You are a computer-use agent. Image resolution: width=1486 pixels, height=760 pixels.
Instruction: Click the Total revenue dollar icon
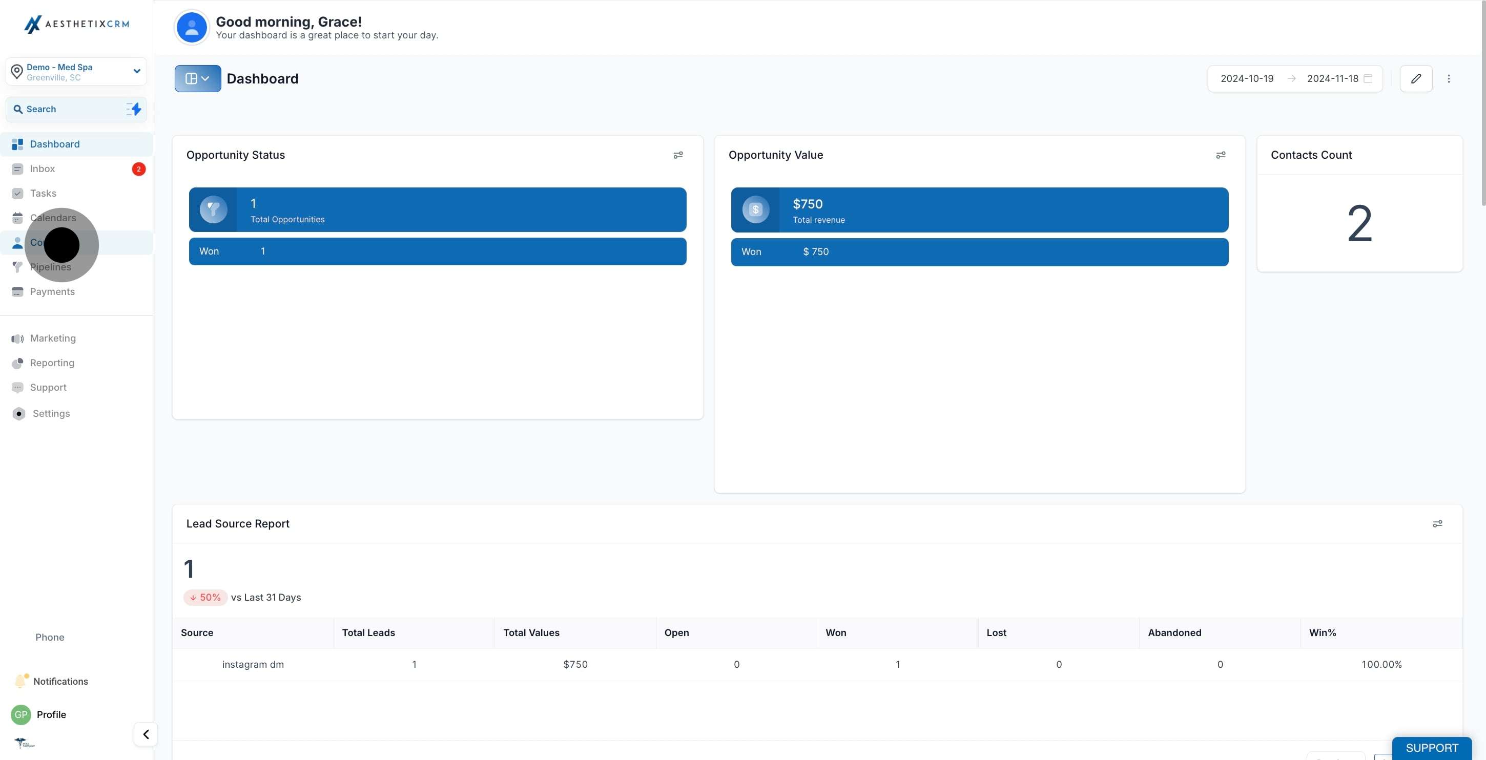point(756,210)
